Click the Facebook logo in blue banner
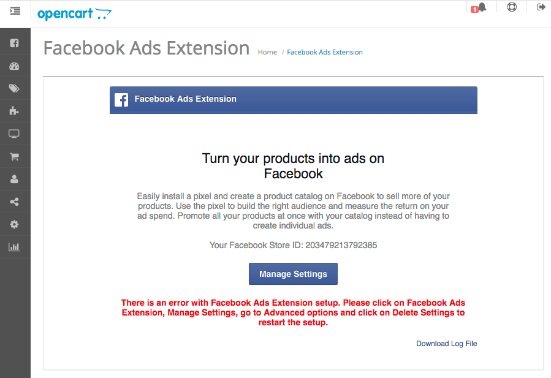 (121, 100)
